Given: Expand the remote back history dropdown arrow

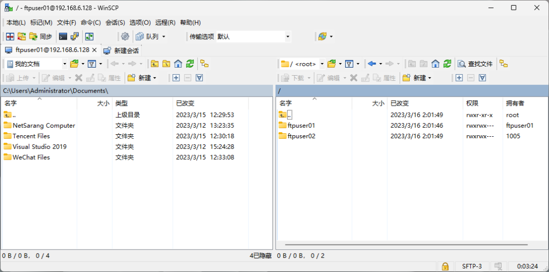Looking at the screenshot, I should [381, 64].
